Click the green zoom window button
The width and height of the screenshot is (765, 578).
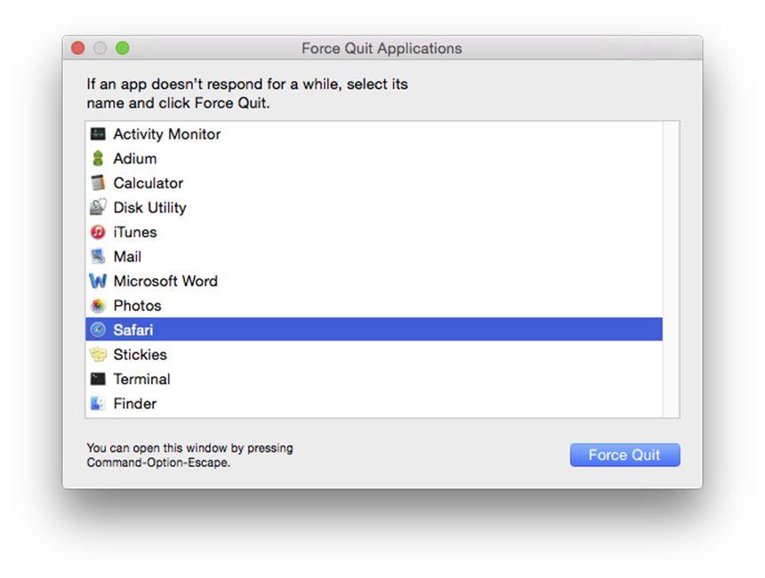click(123, 48)
